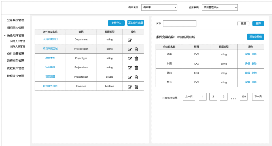This screenshot has width=272, height=146.
Task: Click 删除 for the 东北 row
Action: coord(254,82)
